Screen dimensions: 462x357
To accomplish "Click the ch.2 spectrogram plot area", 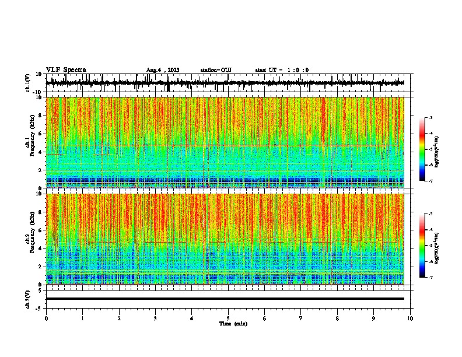I will [x=225, y=239].
